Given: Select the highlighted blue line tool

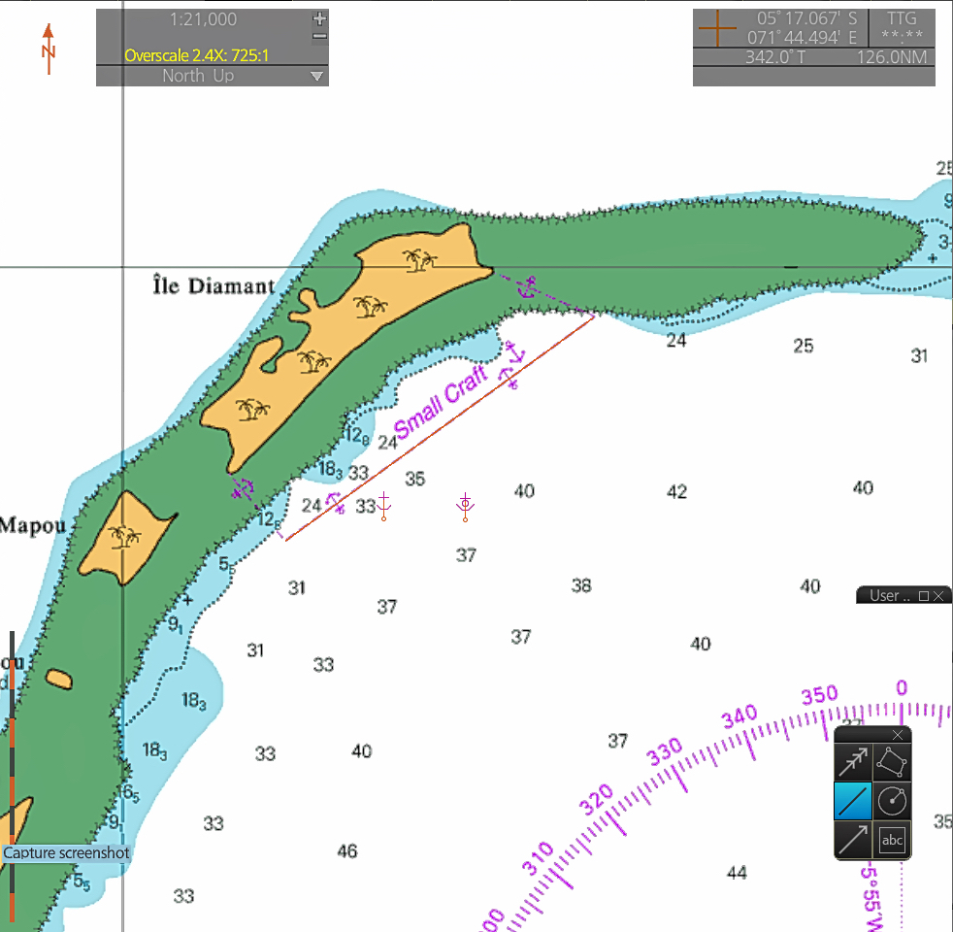Looking at the screenshot, I should click(853, 801).
